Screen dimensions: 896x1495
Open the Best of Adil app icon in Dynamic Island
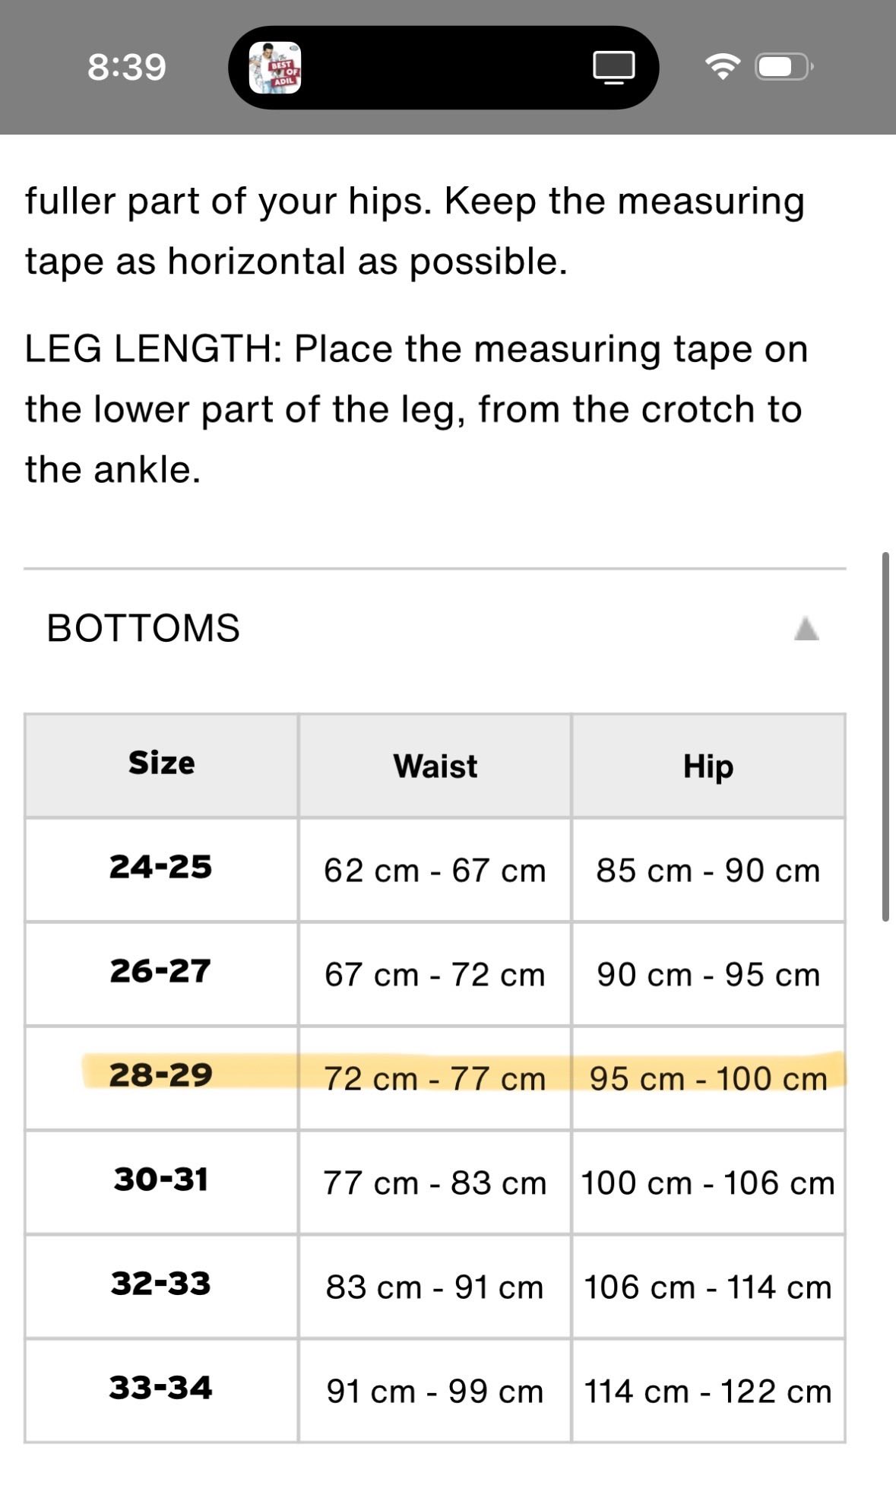pyautogui.click(x=275, y=68)
